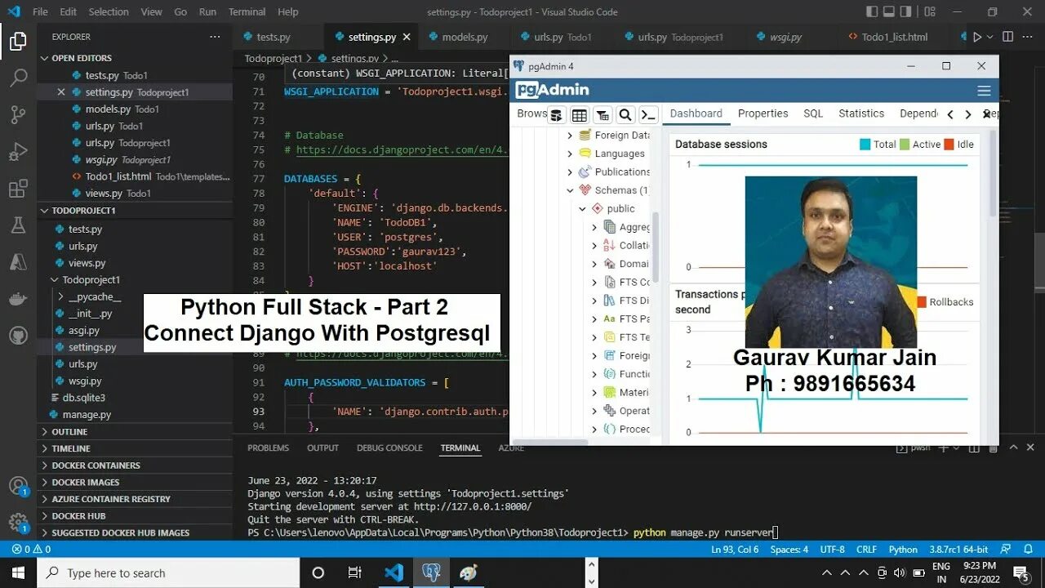Click pgAdmin View Data grid icon
Viewport: 1045px width, 588px height.
(x=579, y=115)
